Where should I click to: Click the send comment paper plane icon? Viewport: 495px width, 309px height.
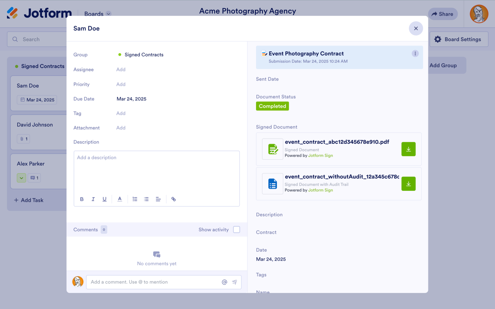[x=235, y=282]
